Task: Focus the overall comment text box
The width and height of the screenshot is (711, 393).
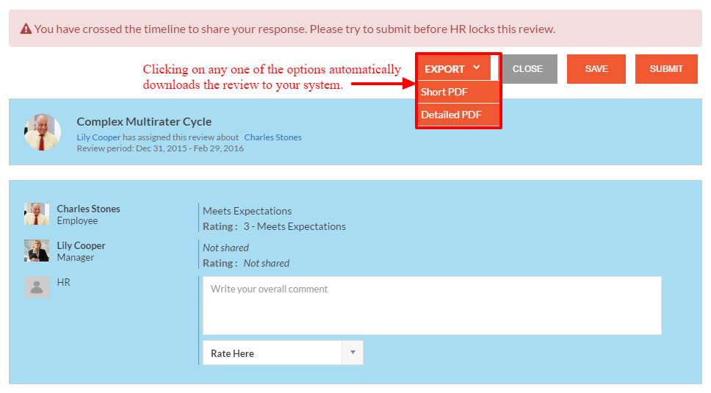Action: click(x=432, y=306)
